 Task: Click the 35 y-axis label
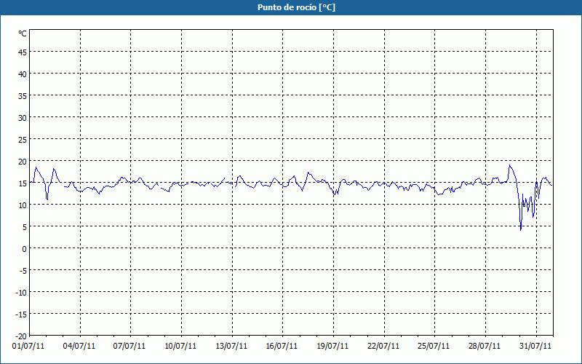(x=23, y=96)
